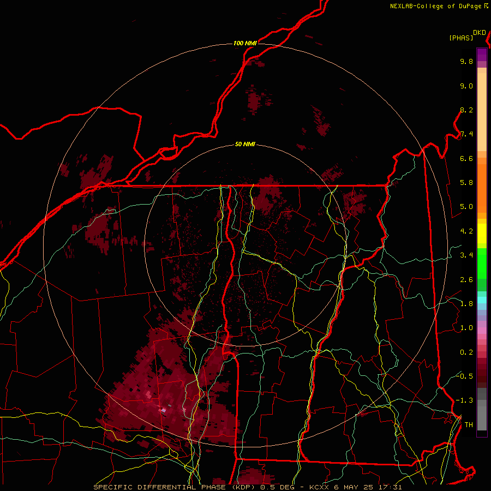The image size is (491, 491).
Task: Click the -0.5 value on the scale
Action: click(x=464, y=376)
